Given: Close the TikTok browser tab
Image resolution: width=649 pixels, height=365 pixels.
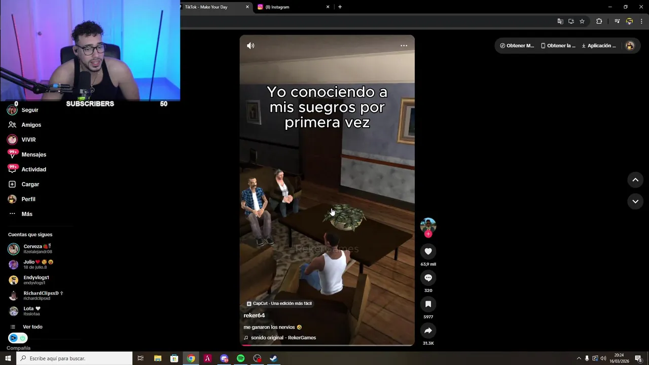Looking at the screenshot, I should click(247, 7).
